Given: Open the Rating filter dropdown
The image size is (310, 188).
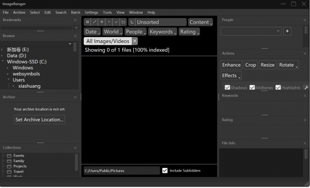Looking at the screenshot, I should click(x=189, y=32).
